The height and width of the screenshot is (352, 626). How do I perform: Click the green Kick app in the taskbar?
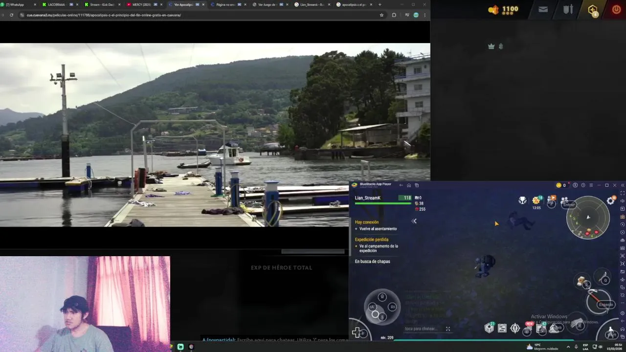pos(180,347)
